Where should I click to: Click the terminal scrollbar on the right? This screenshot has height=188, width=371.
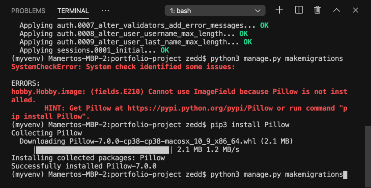[368, 156]
